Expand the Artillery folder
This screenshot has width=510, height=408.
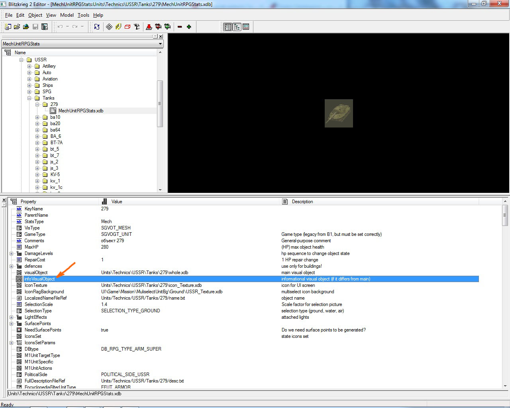(x=29, y=66)
